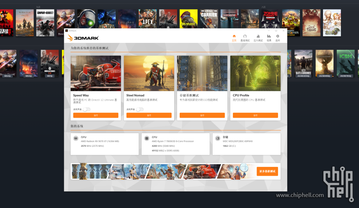
Task: Click the More Benchmarks (更多基准测试) button
Action: [267, 171]
